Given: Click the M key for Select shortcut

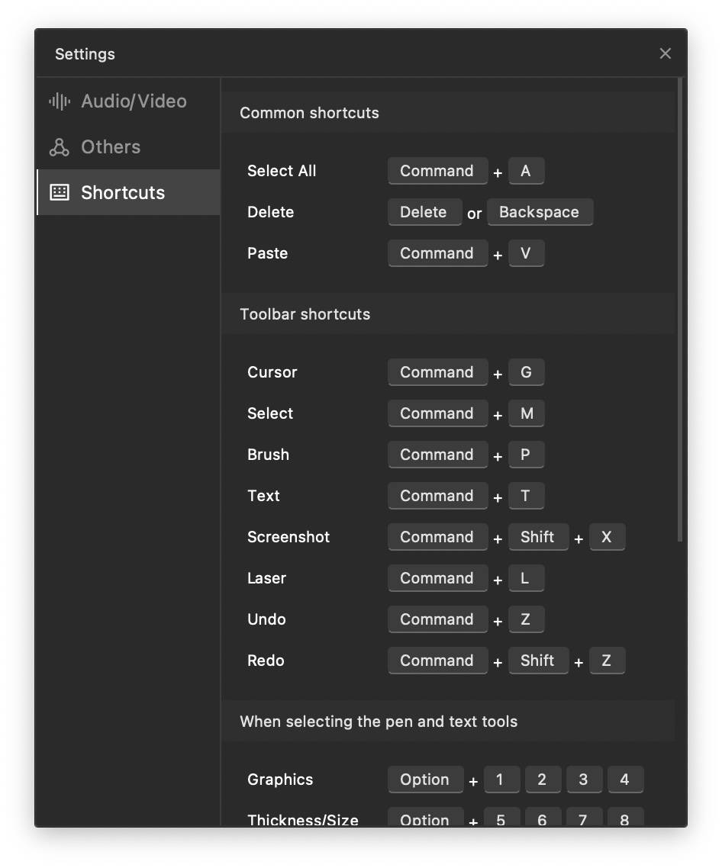Looking at the screenshot, I should (527, 413).
